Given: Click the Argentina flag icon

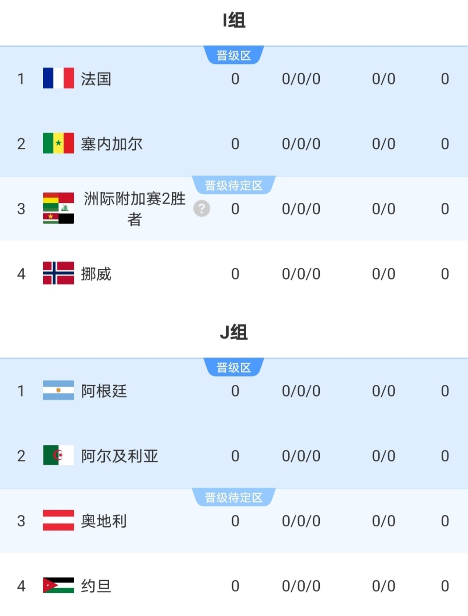Looking at the screenshot, I should (58, 390).
